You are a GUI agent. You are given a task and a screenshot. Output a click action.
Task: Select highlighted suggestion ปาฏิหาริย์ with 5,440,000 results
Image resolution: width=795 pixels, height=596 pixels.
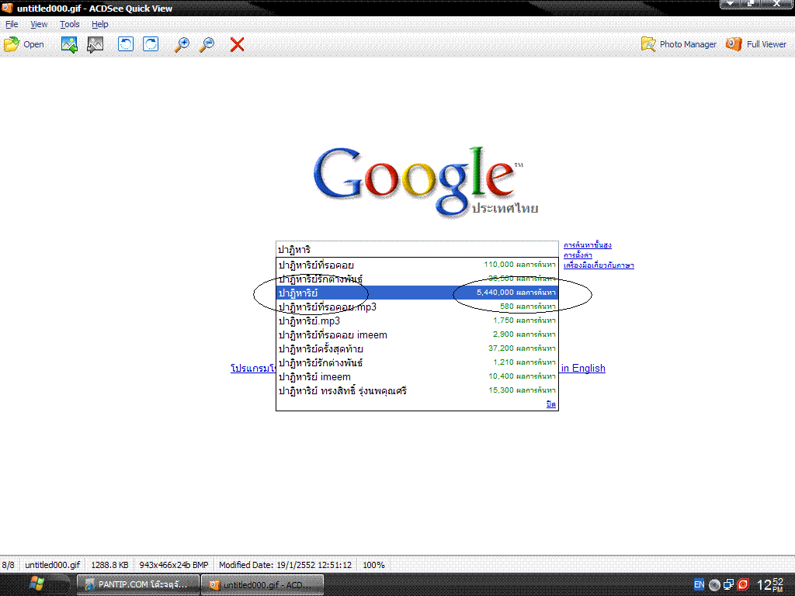pyautogui.click(x=417, y=293)
